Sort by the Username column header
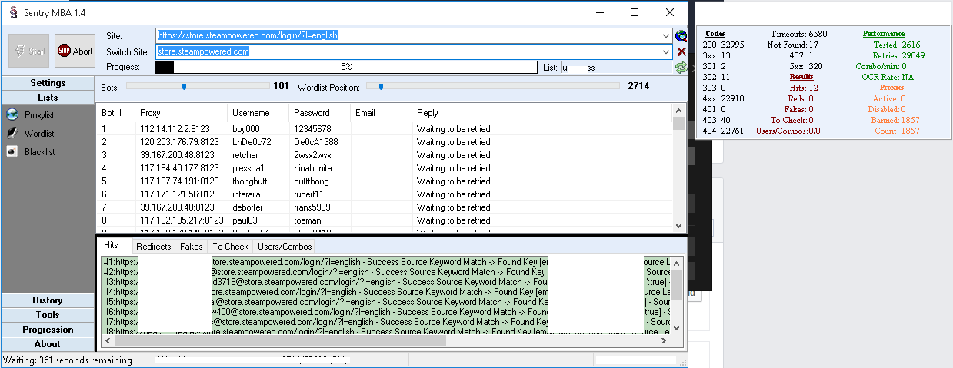Screen dimensions: 953x368 pos(258,113)
